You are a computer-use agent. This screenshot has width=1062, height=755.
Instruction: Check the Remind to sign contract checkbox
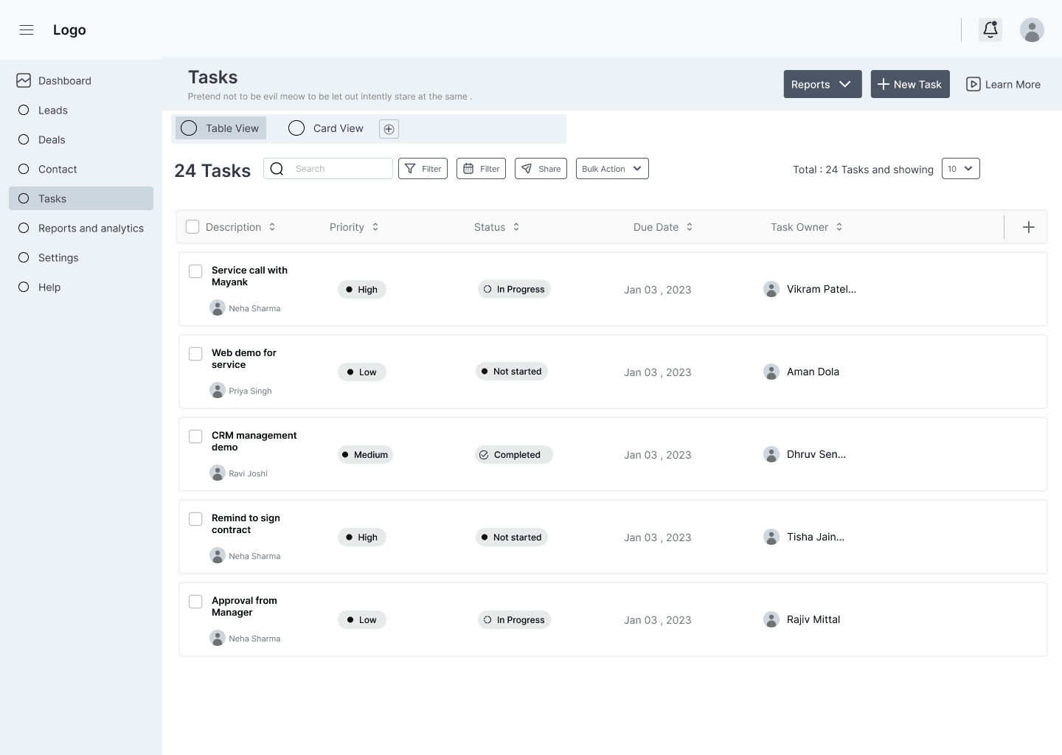point(195,519)
